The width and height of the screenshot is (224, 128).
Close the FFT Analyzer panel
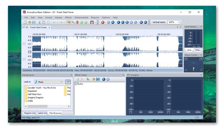pos(201,75)
